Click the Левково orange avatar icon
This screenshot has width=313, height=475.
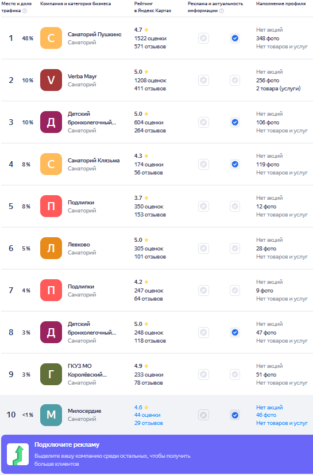51,248
